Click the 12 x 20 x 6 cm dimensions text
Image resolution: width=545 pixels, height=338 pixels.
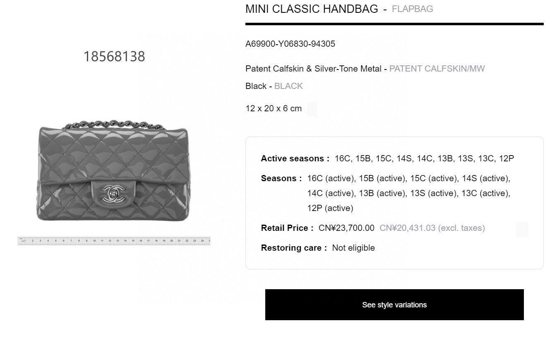click(x=274, y=108)
